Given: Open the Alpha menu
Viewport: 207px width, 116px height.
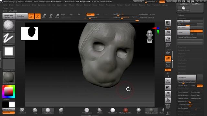Looking at the screenshot, I should [5, 5].
